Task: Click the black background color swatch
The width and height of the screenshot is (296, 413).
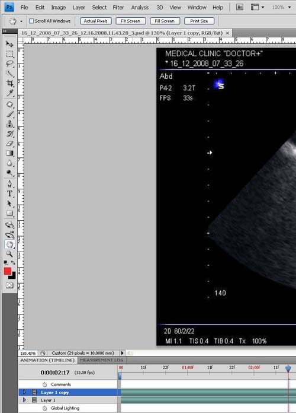Action: pyautogui.click(x=12, y=276)
